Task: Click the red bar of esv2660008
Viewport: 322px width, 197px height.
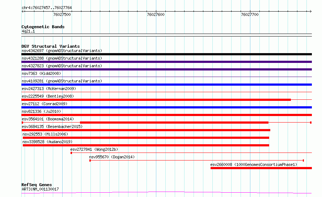Action: click(261, 168)
